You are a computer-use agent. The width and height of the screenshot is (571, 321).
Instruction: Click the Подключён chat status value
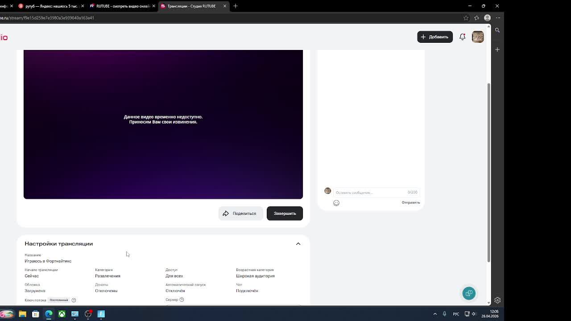click(x=247, y=291)
